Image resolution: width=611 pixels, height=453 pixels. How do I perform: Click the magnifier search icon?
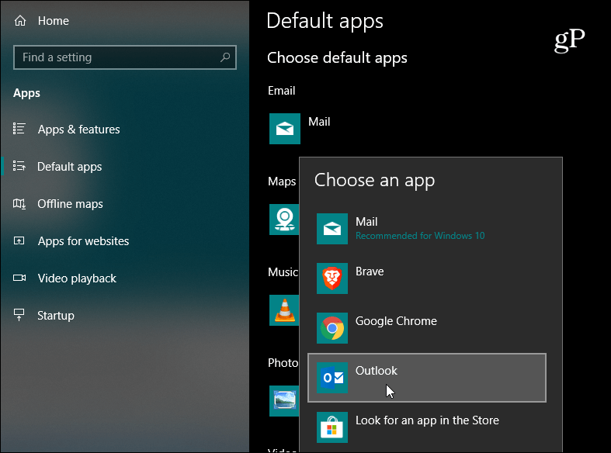225,57
